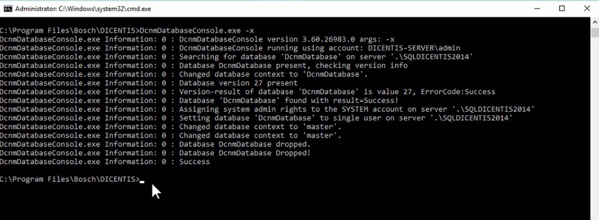
Task: Click the title bar text 'Administrator: C:\Windows\system32\cmd.exe'
Action: pos(83,9)
